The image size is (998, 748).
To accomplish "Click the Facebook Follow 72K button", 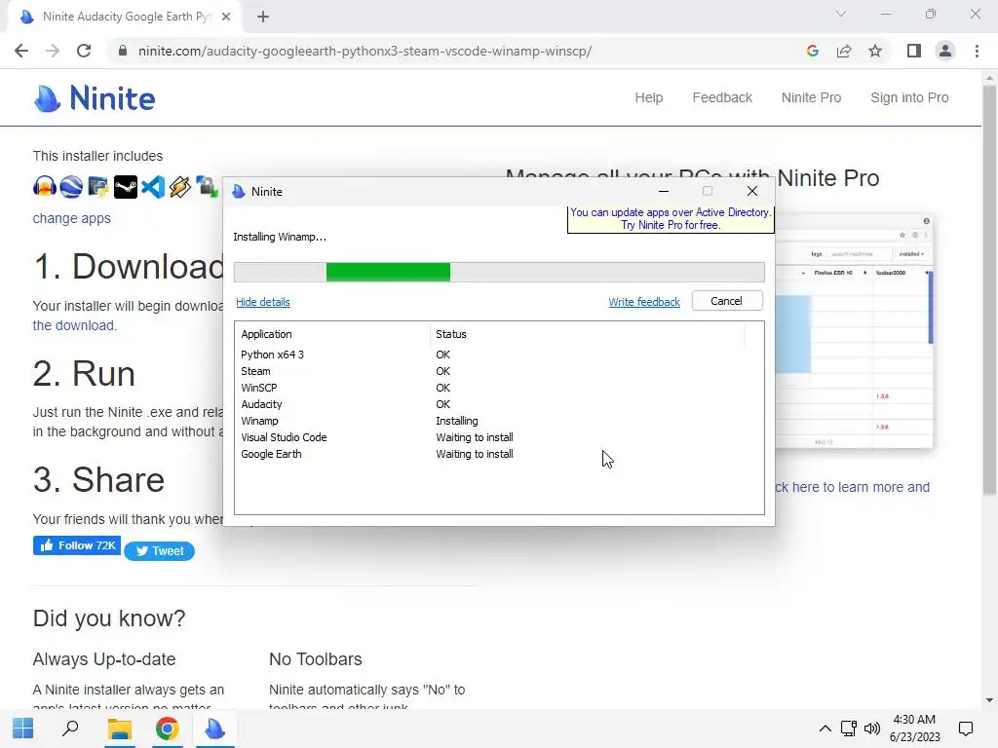I will 77,545.
